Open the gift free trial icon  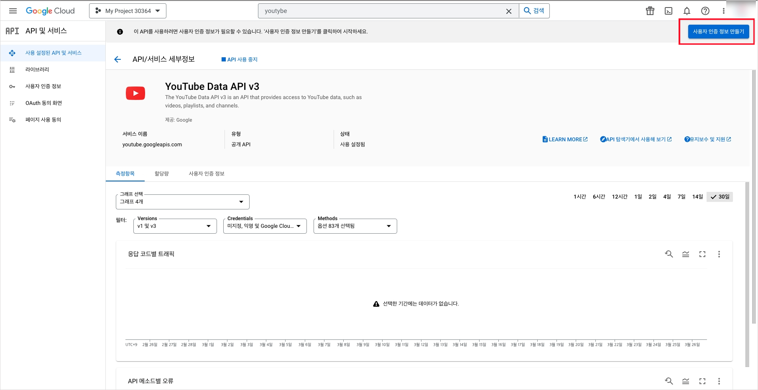(650, 11)
